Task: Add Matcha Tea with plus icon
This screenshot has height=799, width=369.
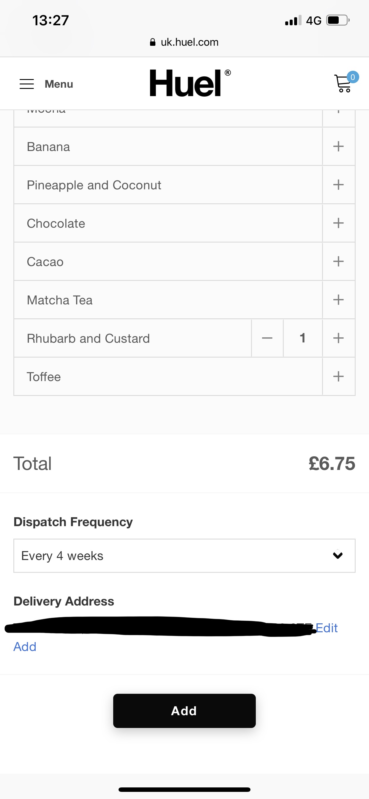Action: (338, 300)
